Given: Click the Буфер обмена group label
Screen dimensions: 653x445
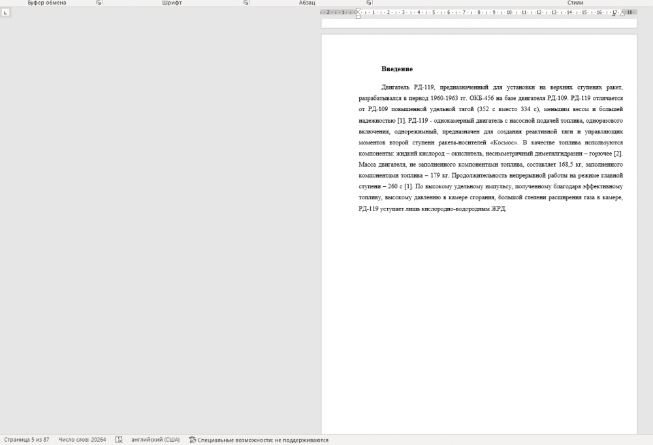Looking at the screenshot, I should [46, 3].
